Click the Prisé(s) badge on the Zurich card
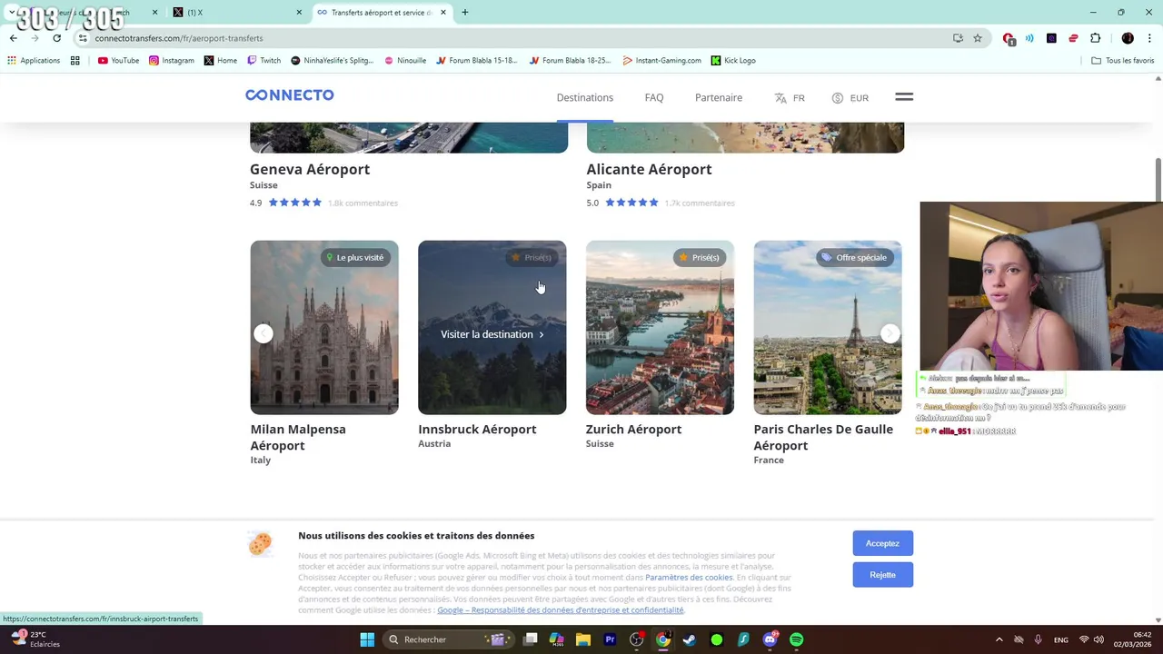 (x=699, y=258)
